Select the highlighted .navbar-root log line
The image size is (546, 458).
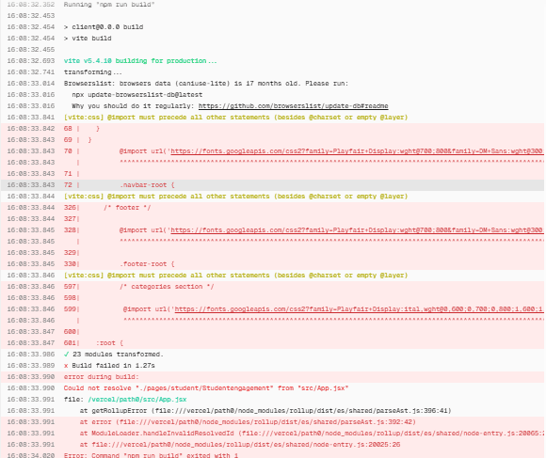tap(273, 185)
